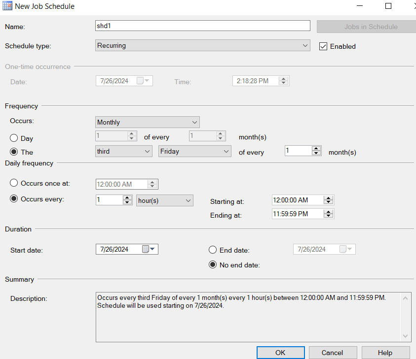Click the Description scrollbar down arrow
The width and height of the screenshot is (416, 359).
coord(405,336)
